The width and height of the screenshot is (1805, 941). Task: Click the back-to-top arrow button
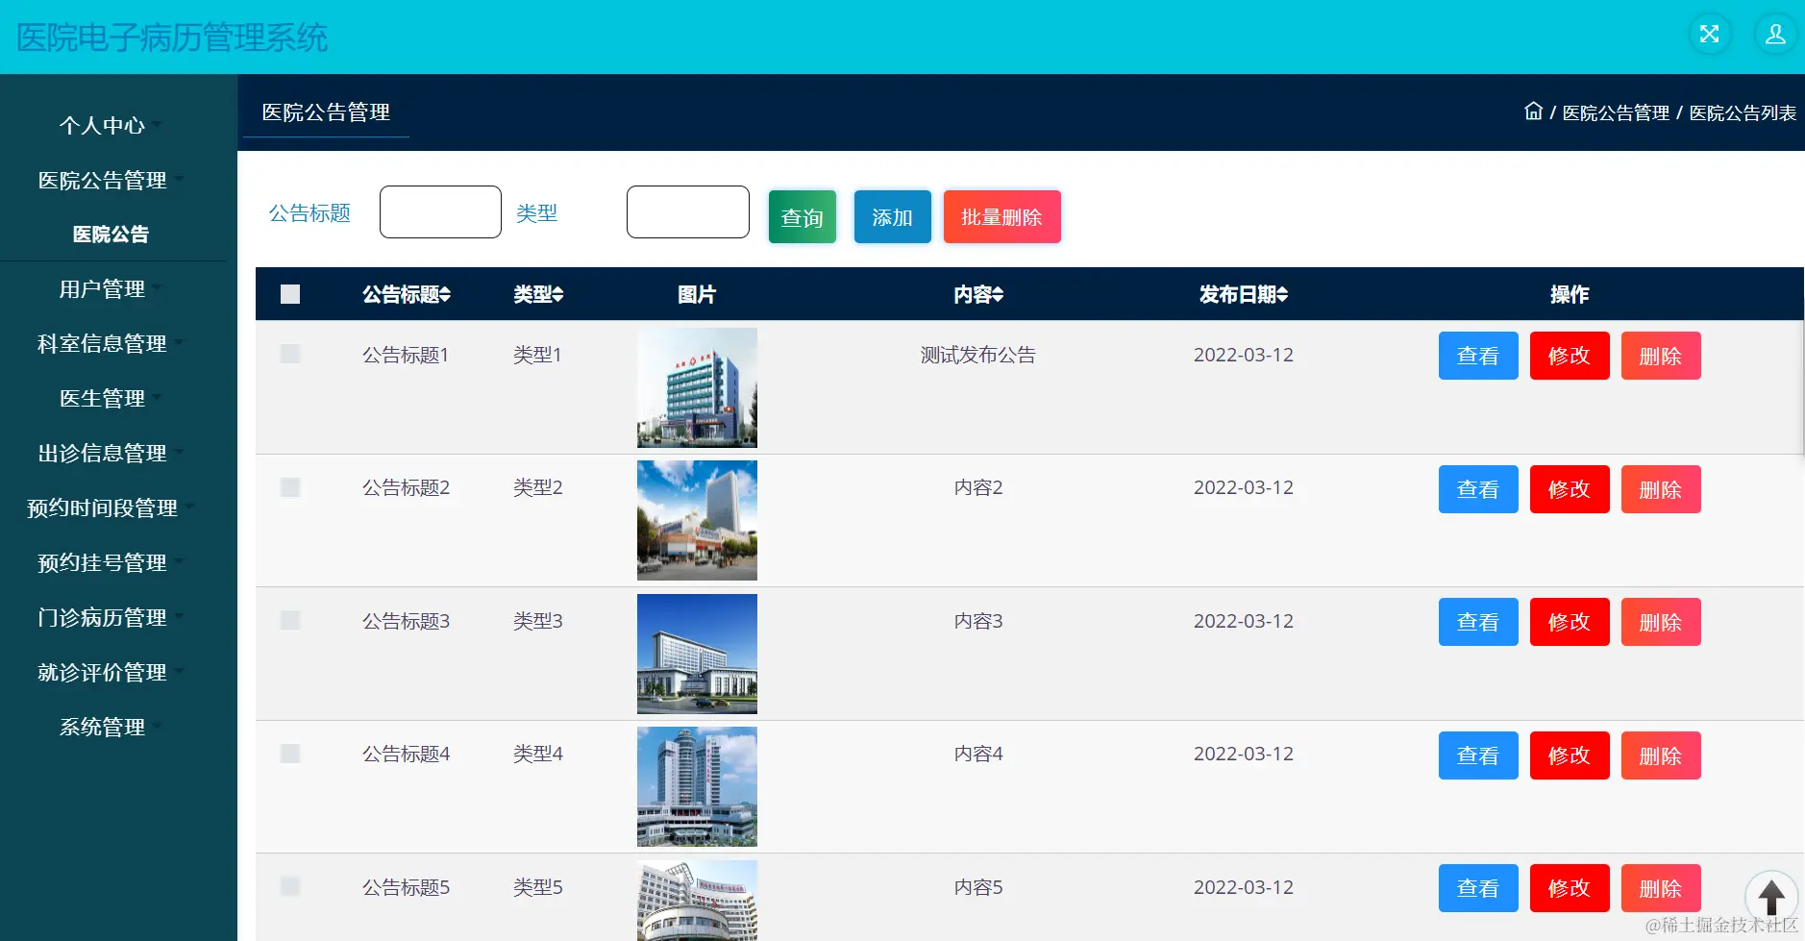coord(1771,898)
